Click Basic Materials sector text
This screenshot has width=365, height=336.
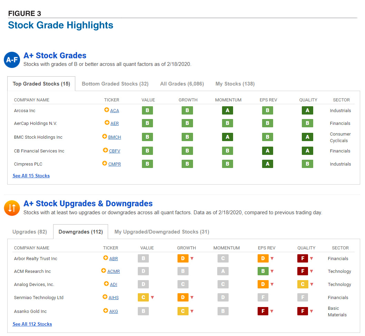pos(337,312)
